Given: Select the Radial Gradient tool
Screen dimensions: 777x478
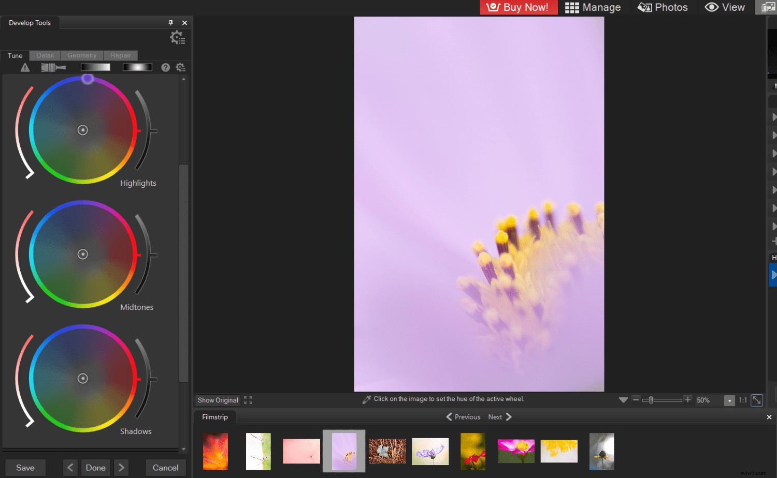Looking at the screenshot, I should (137, 67).
